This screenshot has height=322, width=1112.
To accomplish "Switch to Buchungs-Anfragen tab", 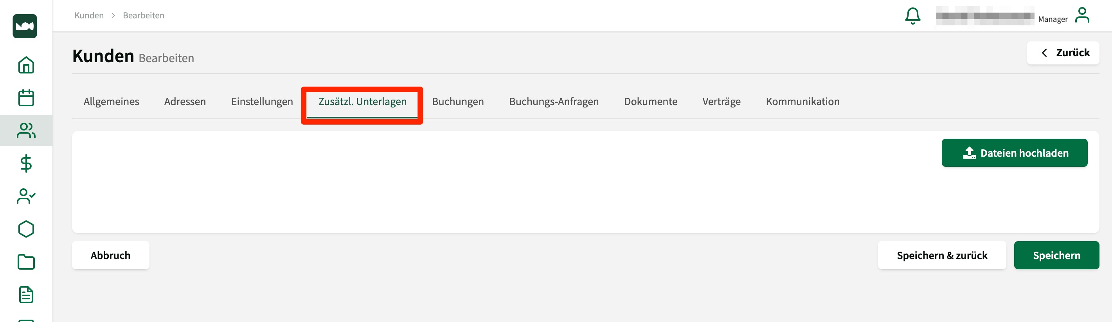I will click(x=554, y=102).
